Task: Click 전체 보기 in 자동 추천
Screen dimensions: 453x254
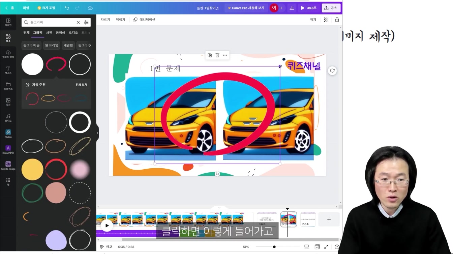Action: [81, 85]
